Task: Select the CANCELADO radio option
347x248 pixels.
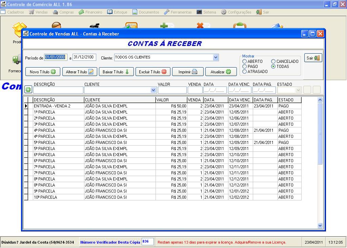Action: point(273,61)
